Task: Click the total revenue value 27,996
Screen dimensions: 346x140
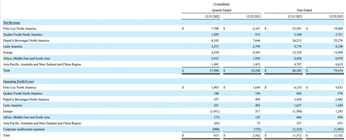Action: click(214, 70)
